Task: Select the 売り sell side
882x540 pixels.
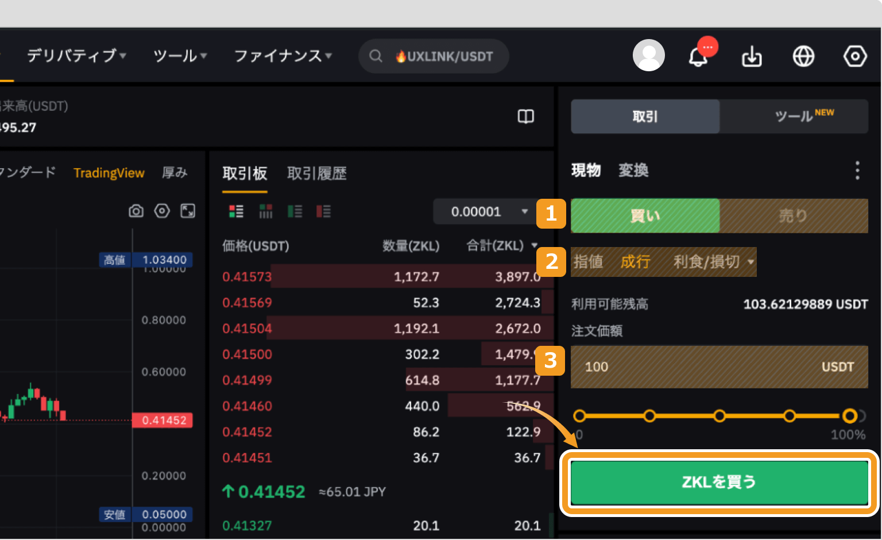Action: tap(794, 216)
